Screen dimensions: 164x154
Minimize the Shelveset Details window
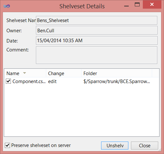[x=126, y=6]
